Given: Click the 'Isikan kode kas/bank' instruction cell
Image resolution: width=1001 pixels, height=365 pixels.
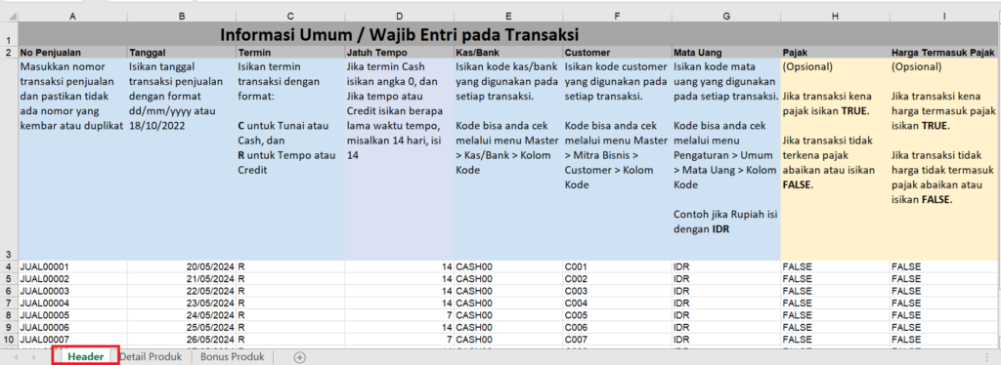Looking at the screenshot, I should [x=508, y=159].
